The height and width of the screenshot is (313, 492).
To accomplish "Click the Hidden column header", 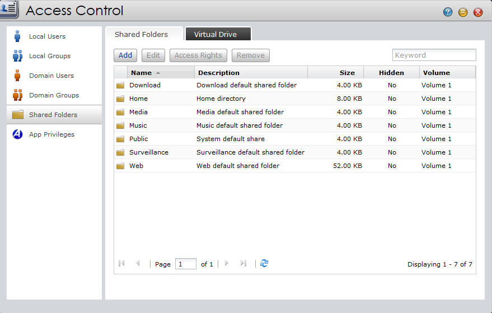I will [391, 73].
